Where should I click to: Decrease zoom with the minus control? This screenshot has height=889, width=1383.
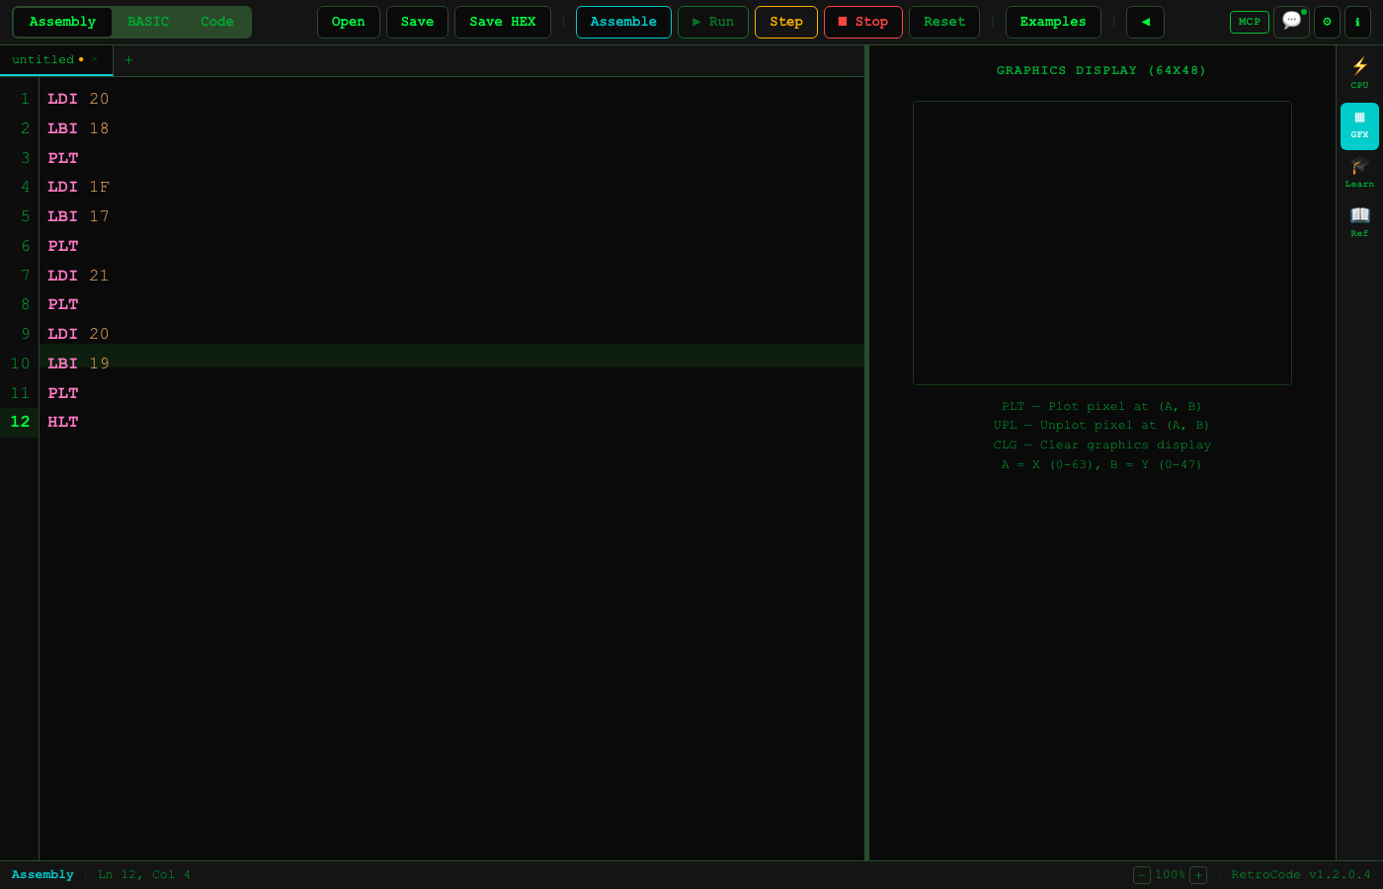[x=1142, y=874]
